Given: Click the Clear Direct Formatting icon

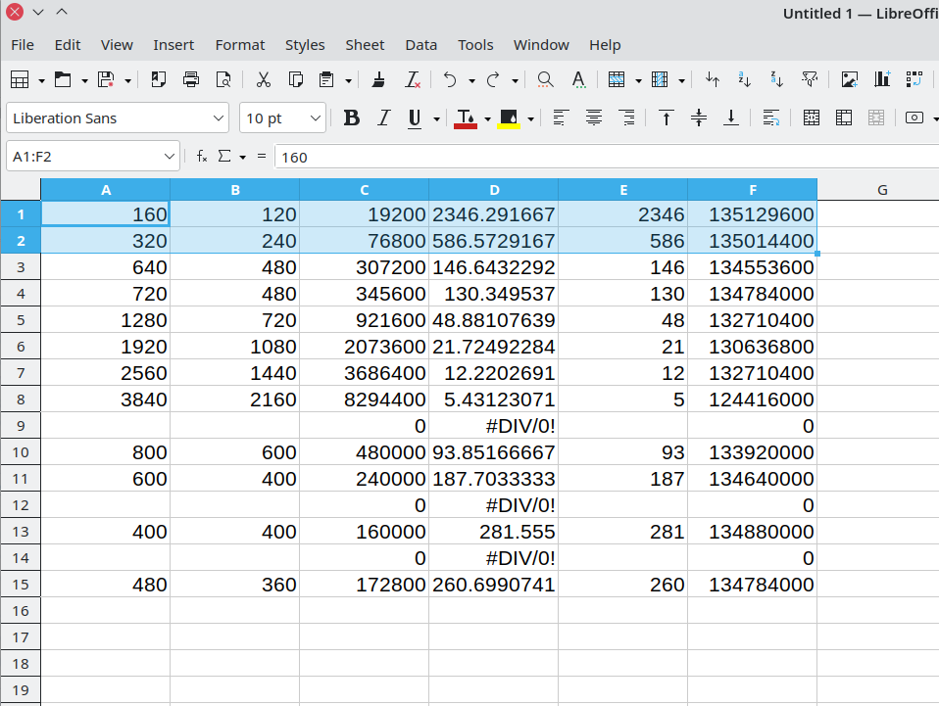Looking at the screenshot, I should tap(412, 79).
